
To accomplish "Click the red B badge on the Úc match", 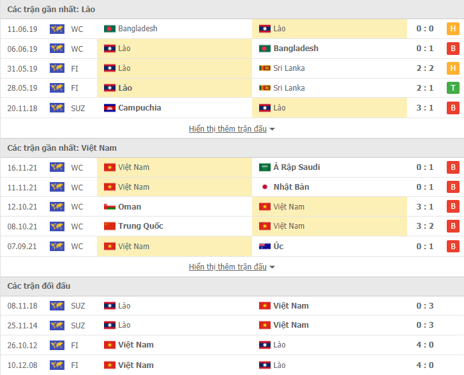I will (x=453, y=246).
